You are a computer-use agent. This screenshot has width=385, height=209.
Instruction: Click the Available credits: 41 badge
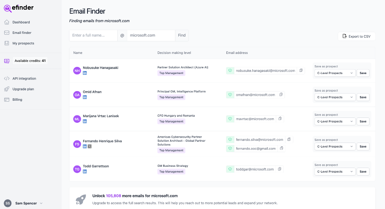tap(30, 61)
